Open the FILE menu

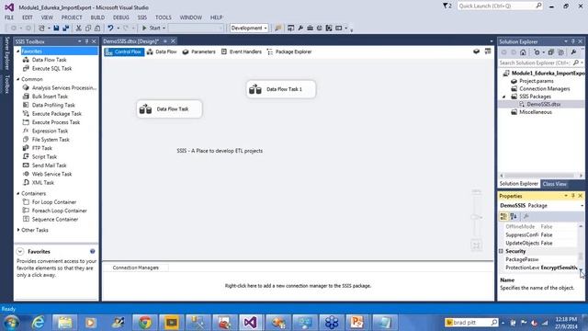click(9, 17)
